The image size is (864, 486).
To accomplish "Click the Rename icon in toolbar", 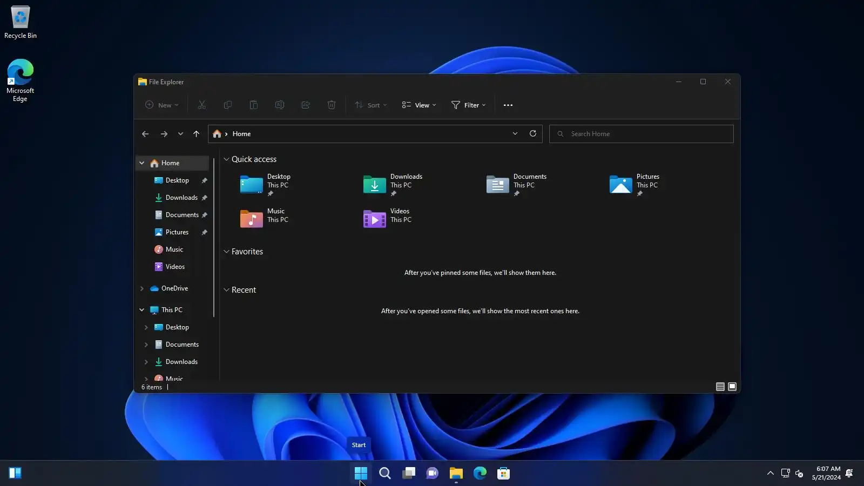I will click(x=280, y=105).
